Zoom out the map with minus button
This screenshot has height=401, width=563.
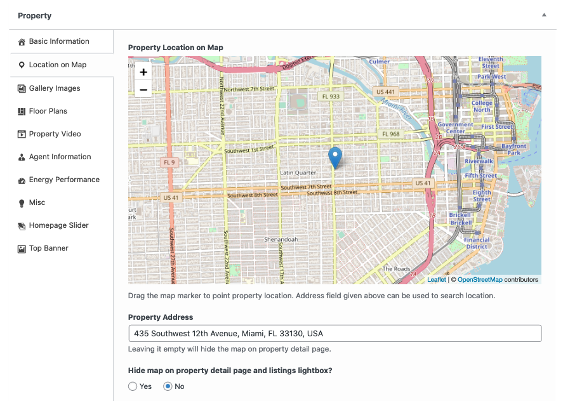click(x=143, y=89)
